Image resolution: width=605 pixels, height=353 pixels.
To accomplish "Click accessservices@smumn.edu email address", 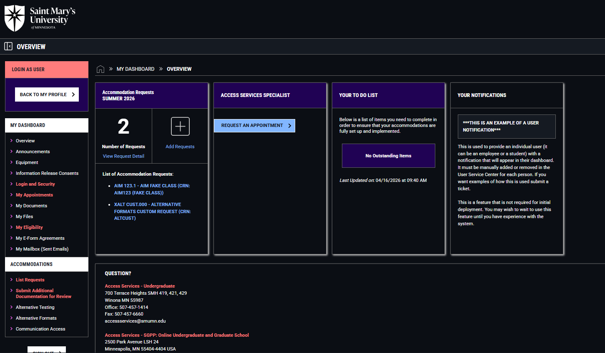I will (x=135, y=321).
